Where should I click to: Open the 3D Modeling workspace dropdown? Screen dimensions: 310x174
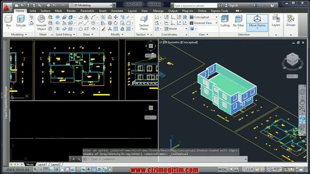coord(91,5)
